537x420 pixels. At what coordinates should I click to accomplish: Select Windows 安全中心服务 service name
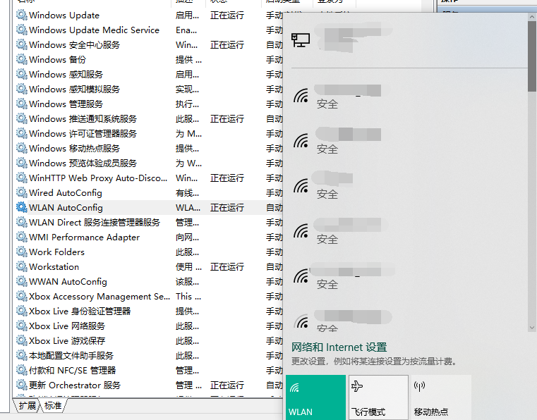point(74,45)
